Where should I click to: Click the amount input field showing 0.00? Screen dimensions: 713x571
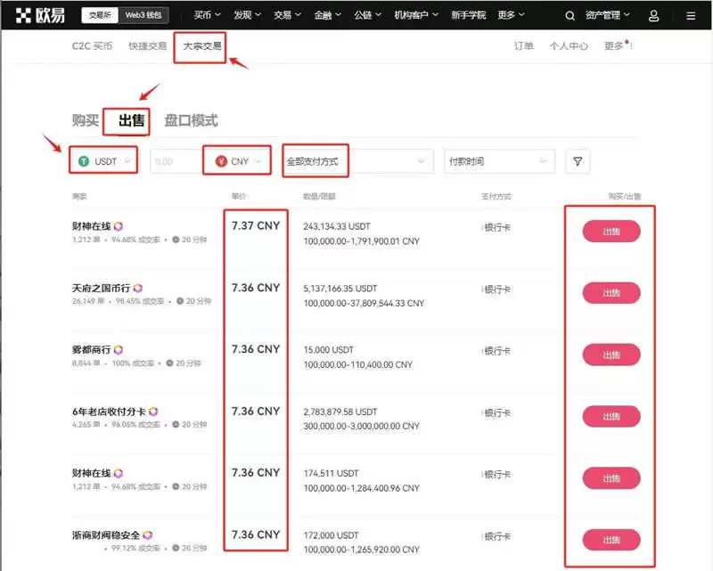pos(174,161)
